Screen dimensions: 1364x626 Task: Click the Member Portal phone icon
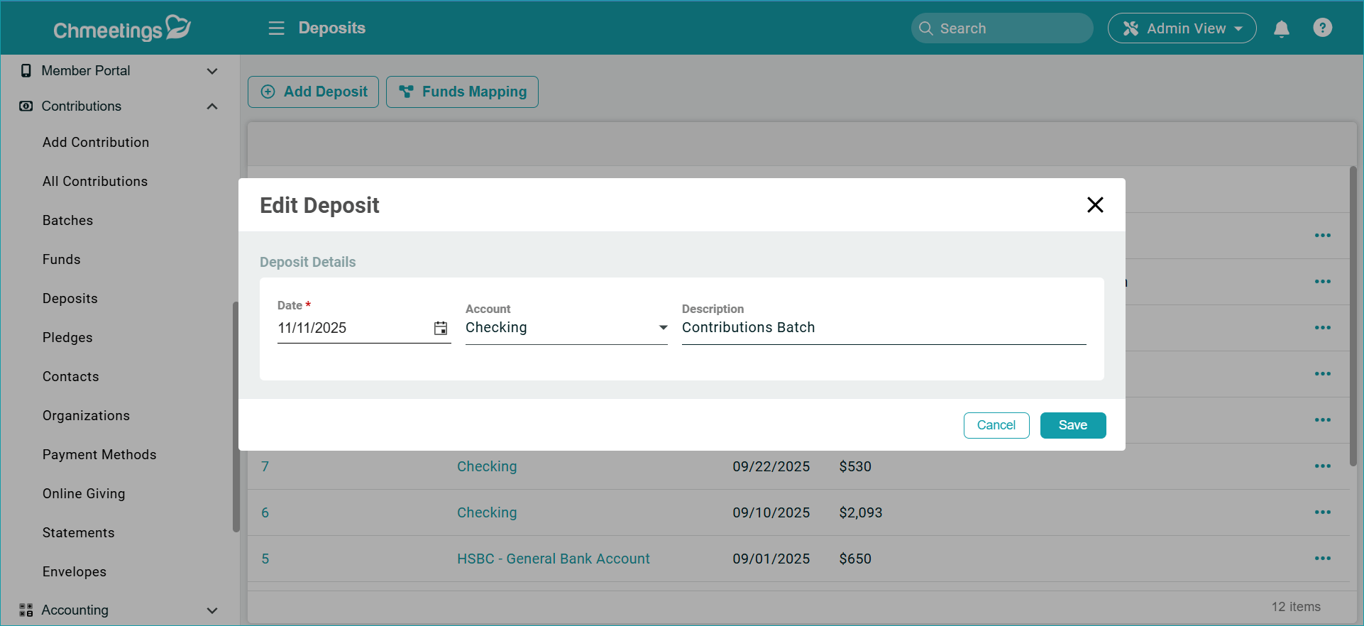click(x=26, y=70)
